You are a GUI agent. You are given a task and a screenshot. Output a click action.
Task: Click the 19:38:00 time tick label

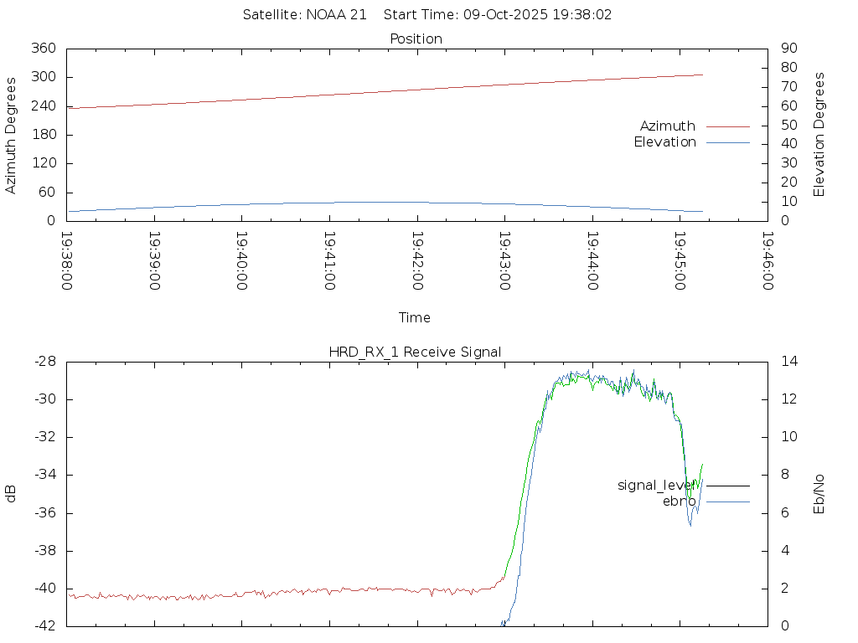(x=67, y=261)
